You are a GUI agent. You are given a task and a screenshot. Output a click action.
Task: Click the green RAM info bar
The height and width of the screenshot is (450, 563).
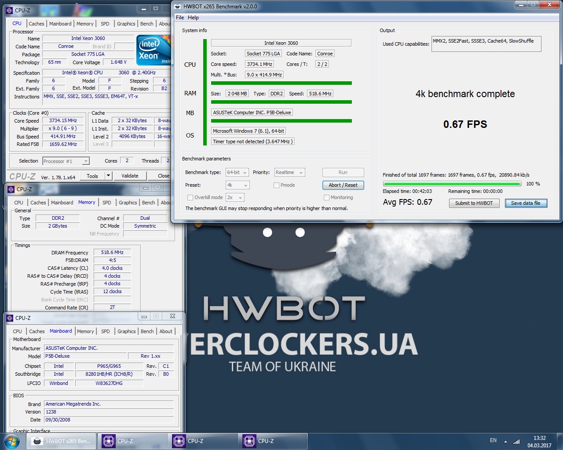coord(281,102)
